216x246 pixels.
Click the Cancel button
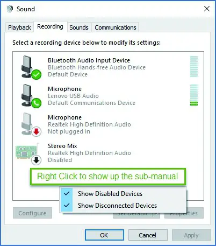[x=148, y=235]
